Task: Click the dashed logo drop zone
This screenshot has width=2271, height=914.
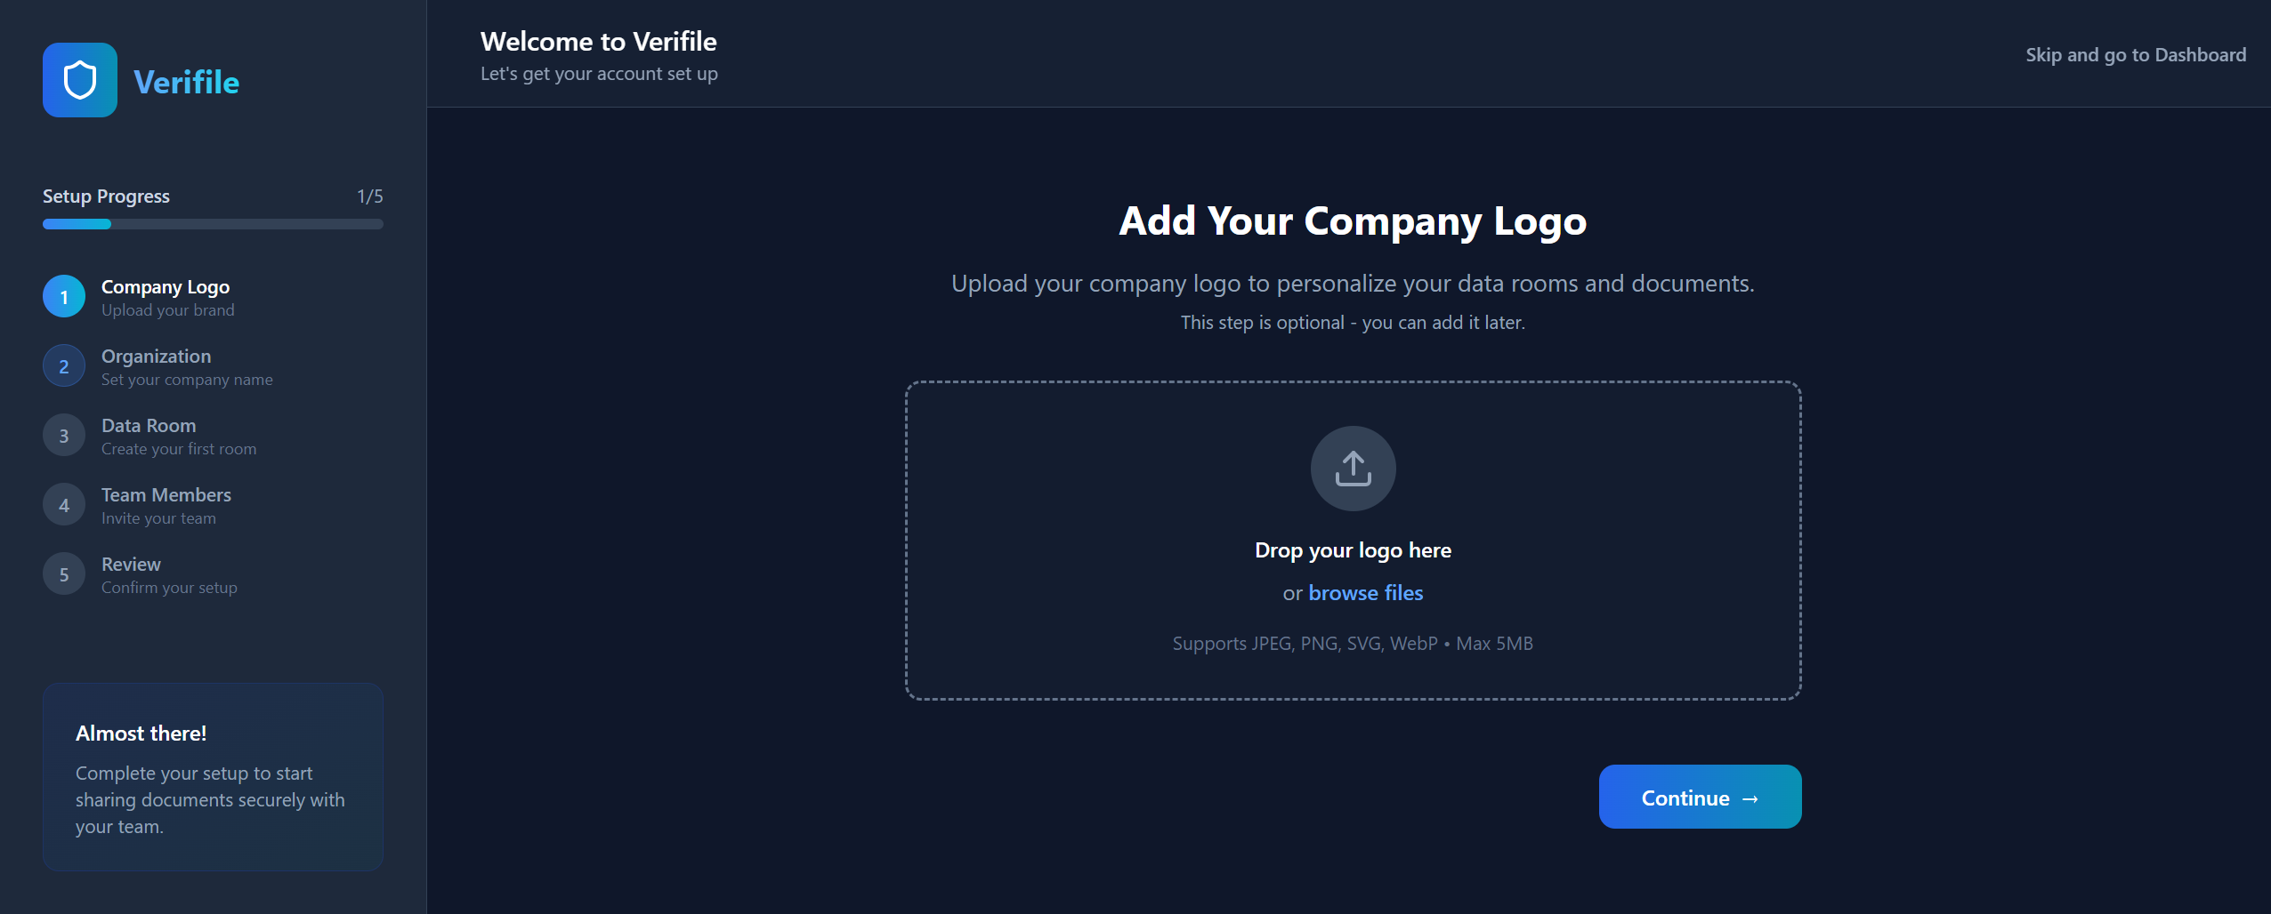Action: [x=1353, y=541]
